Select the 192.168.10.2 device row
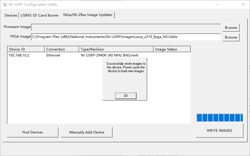The height and width of the screenshot is (156, 250). tap(99, 55)
